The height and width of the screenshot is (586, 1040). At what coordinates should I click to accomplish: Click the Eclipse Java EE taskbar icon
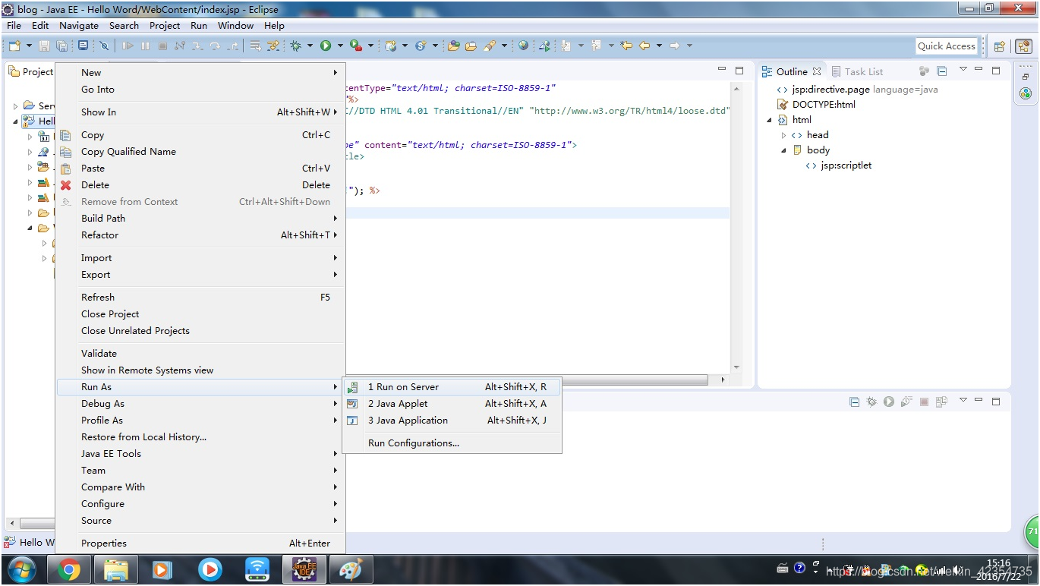click(304, 569)
